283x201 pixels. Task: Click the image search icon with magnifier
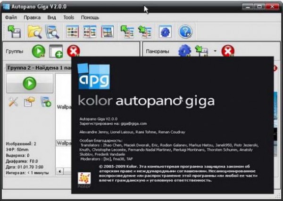(52, 32)
